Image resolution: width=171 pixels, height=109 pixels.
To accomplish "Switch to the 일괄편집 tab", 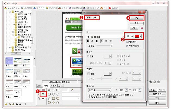I will point(51,8).
